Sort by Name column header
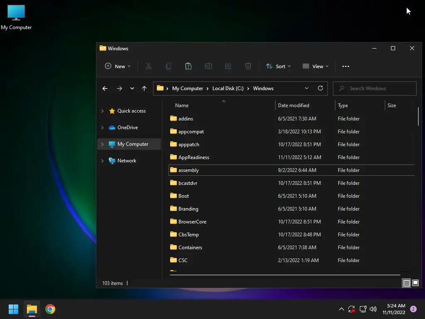The width and height of the screenshot is (425, 319). pyautogui.click(x=182, y=105)
